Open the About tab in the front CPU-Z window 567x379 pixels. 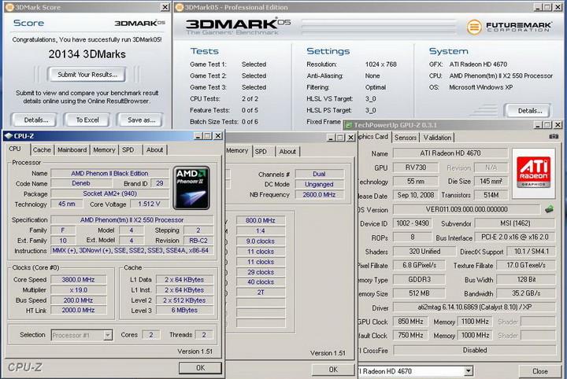click(155, 150)
